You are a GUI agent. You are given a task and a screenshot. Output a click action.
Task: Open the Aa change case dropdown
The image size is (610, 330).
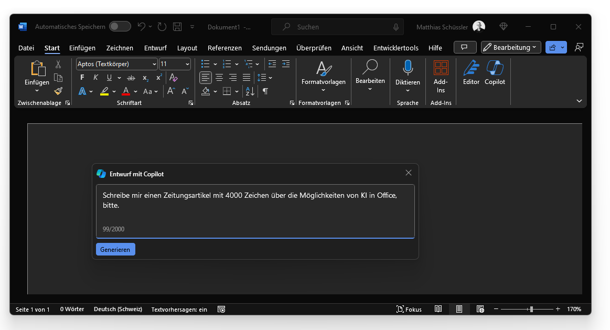coord(151,91)
